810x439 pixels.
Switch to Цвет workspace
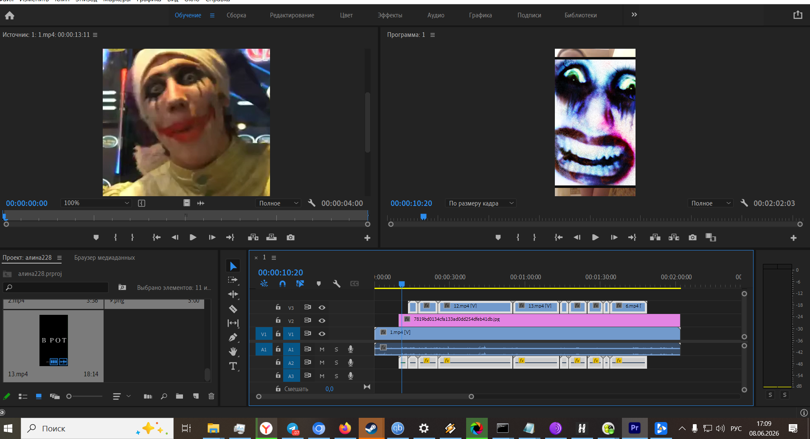346,15
